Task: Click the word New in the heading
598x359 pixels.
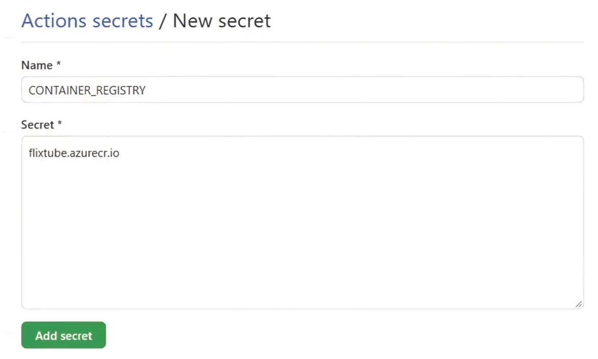Action: [x=193, y=21]
